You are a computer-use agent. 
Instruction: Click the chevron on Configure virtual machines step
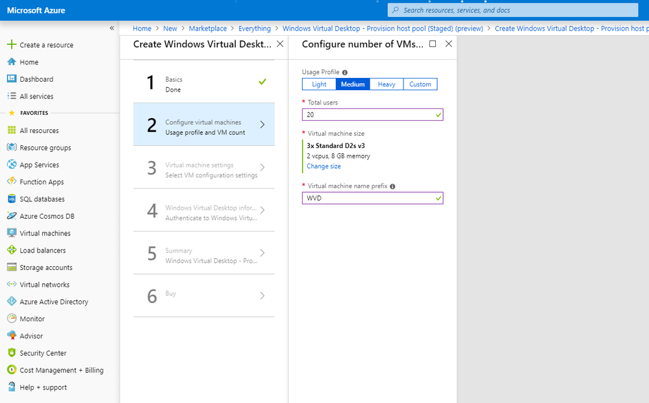point(262,125)
